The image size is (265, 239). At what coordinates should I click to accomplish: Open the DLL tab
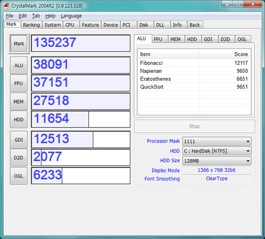tap(162, 25)
